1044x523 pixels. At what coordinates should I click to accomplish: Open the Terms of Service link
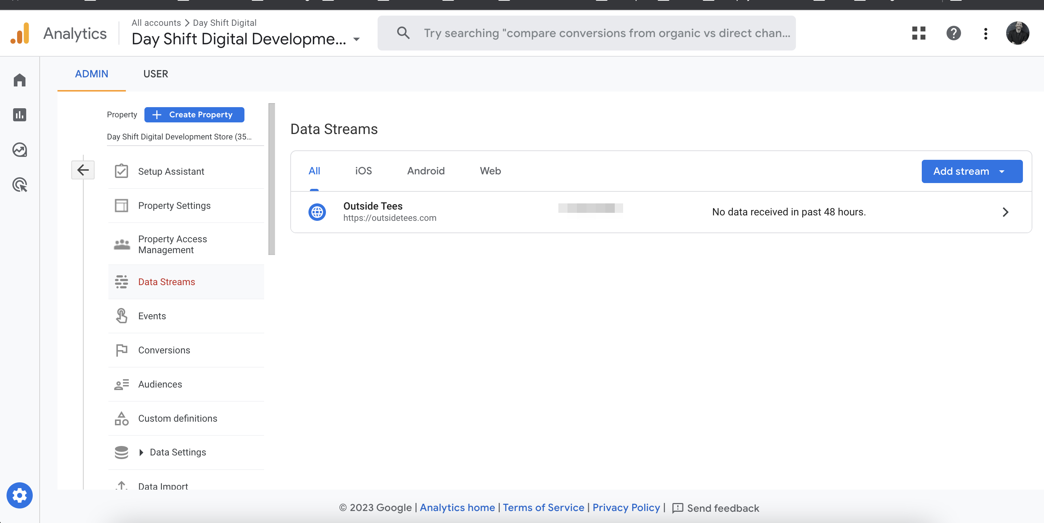click(x=543, y=507)
